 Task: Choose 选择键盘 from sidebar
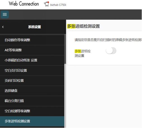click(32, 91)
